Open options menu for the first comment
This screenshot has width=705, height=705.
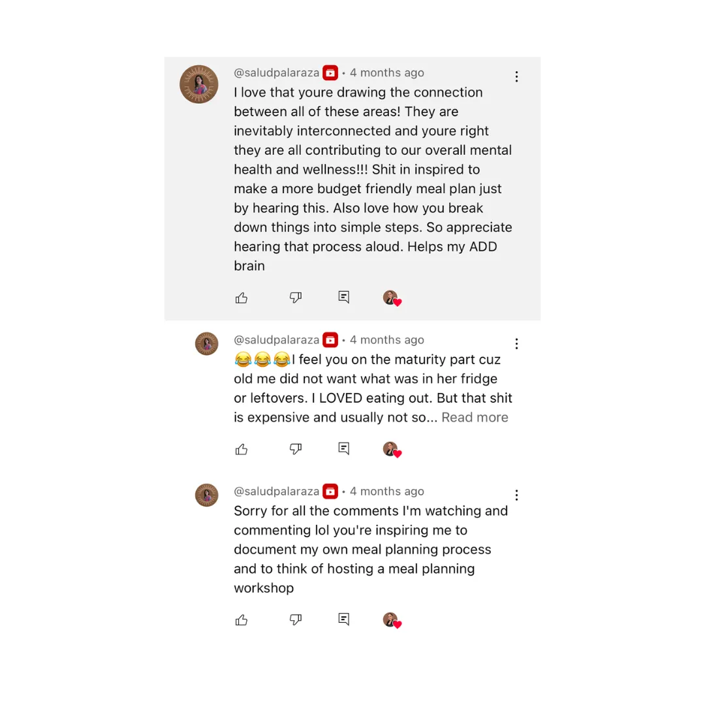[x=516, y=76]
